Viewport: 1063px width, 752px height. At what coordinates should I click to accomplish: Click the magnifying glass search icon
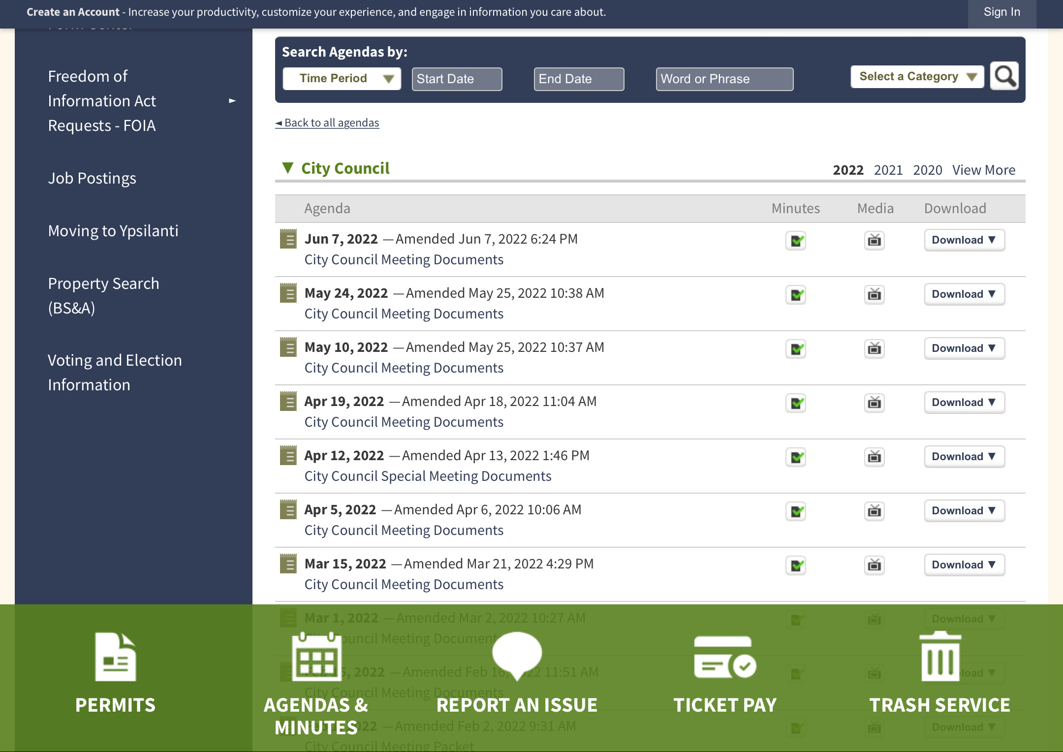pos(1004,76)
